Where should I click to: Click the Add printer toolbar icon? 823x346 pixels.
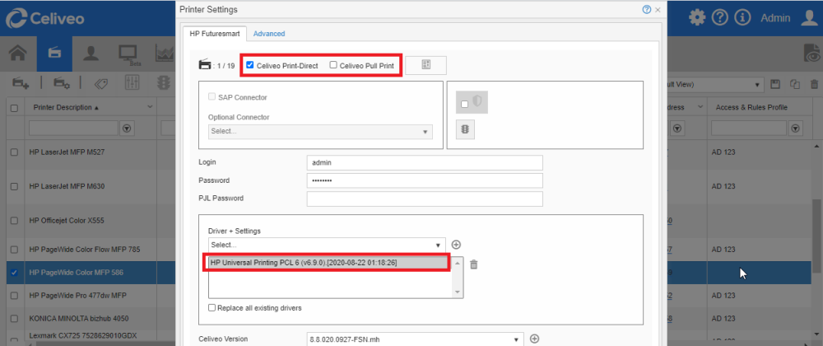coord(21,83)
